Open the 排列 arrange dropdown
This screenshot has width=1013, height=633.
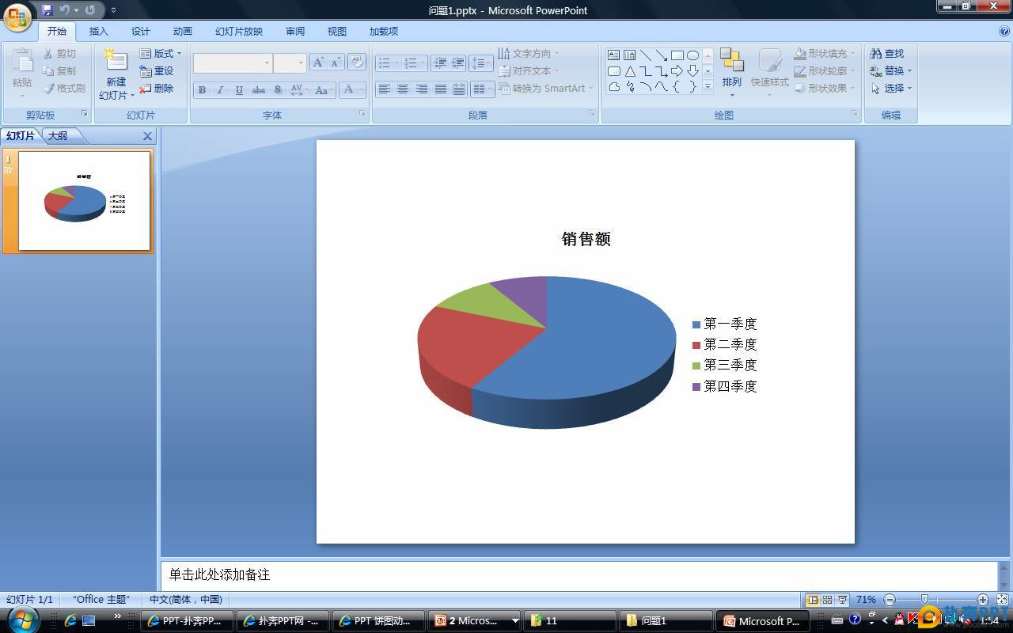pyautogui.click(x=732, y=72)
